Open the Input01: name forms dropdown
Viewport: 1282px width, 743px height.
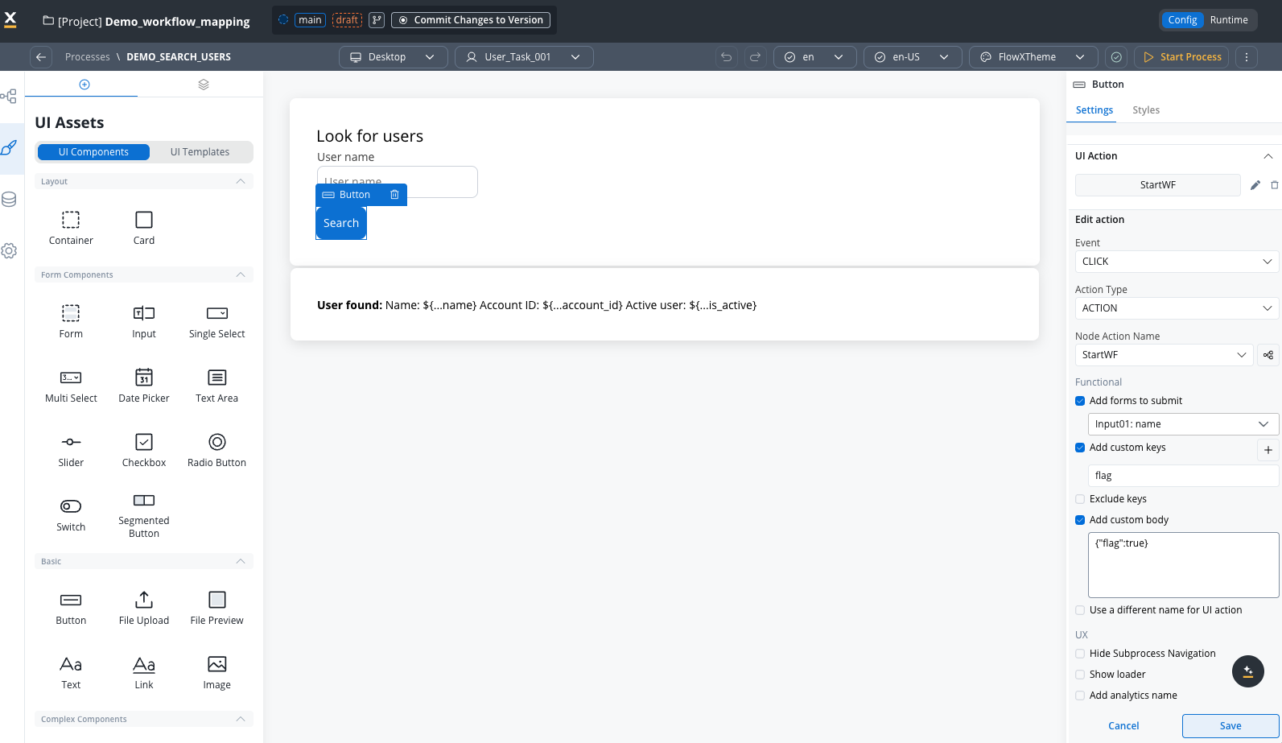click(x=1183, y=424)
